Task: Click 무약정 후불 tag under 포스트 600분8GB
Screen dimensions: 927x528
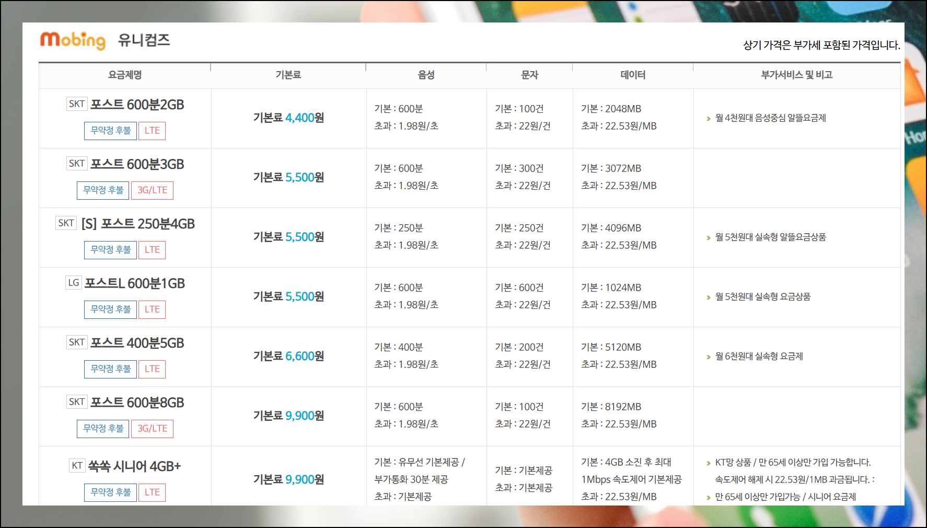Action: pos(103,429)
